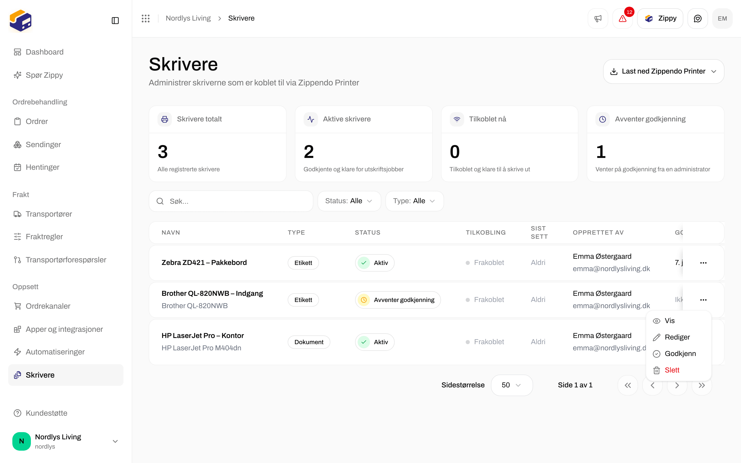Go to the last page arrow
The width and height of the screenshot is (741, 463).
(x=702, y=385)
